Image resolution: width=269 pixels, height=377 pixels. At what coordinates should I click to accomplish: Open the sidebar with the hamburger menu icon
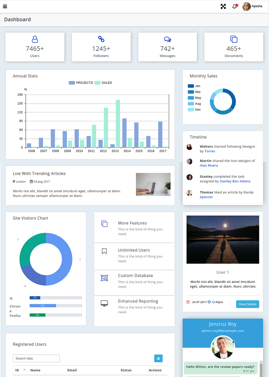click(x=5, y=6)
